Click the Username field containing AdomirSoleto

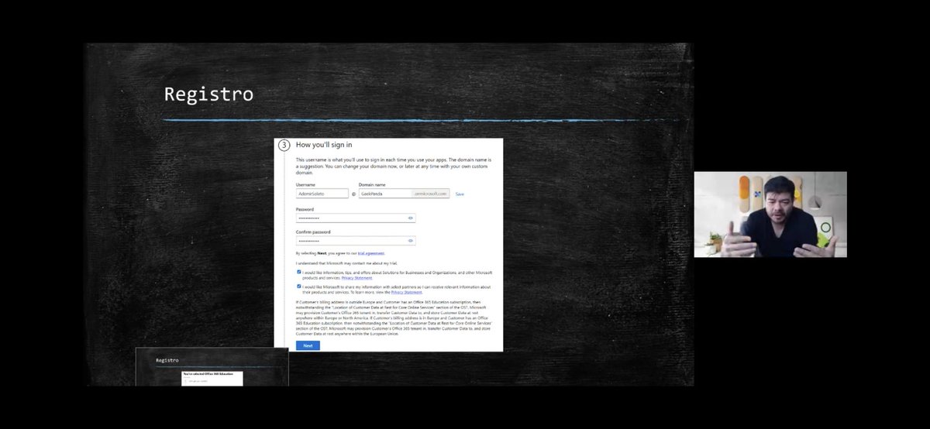pos(322,194)
